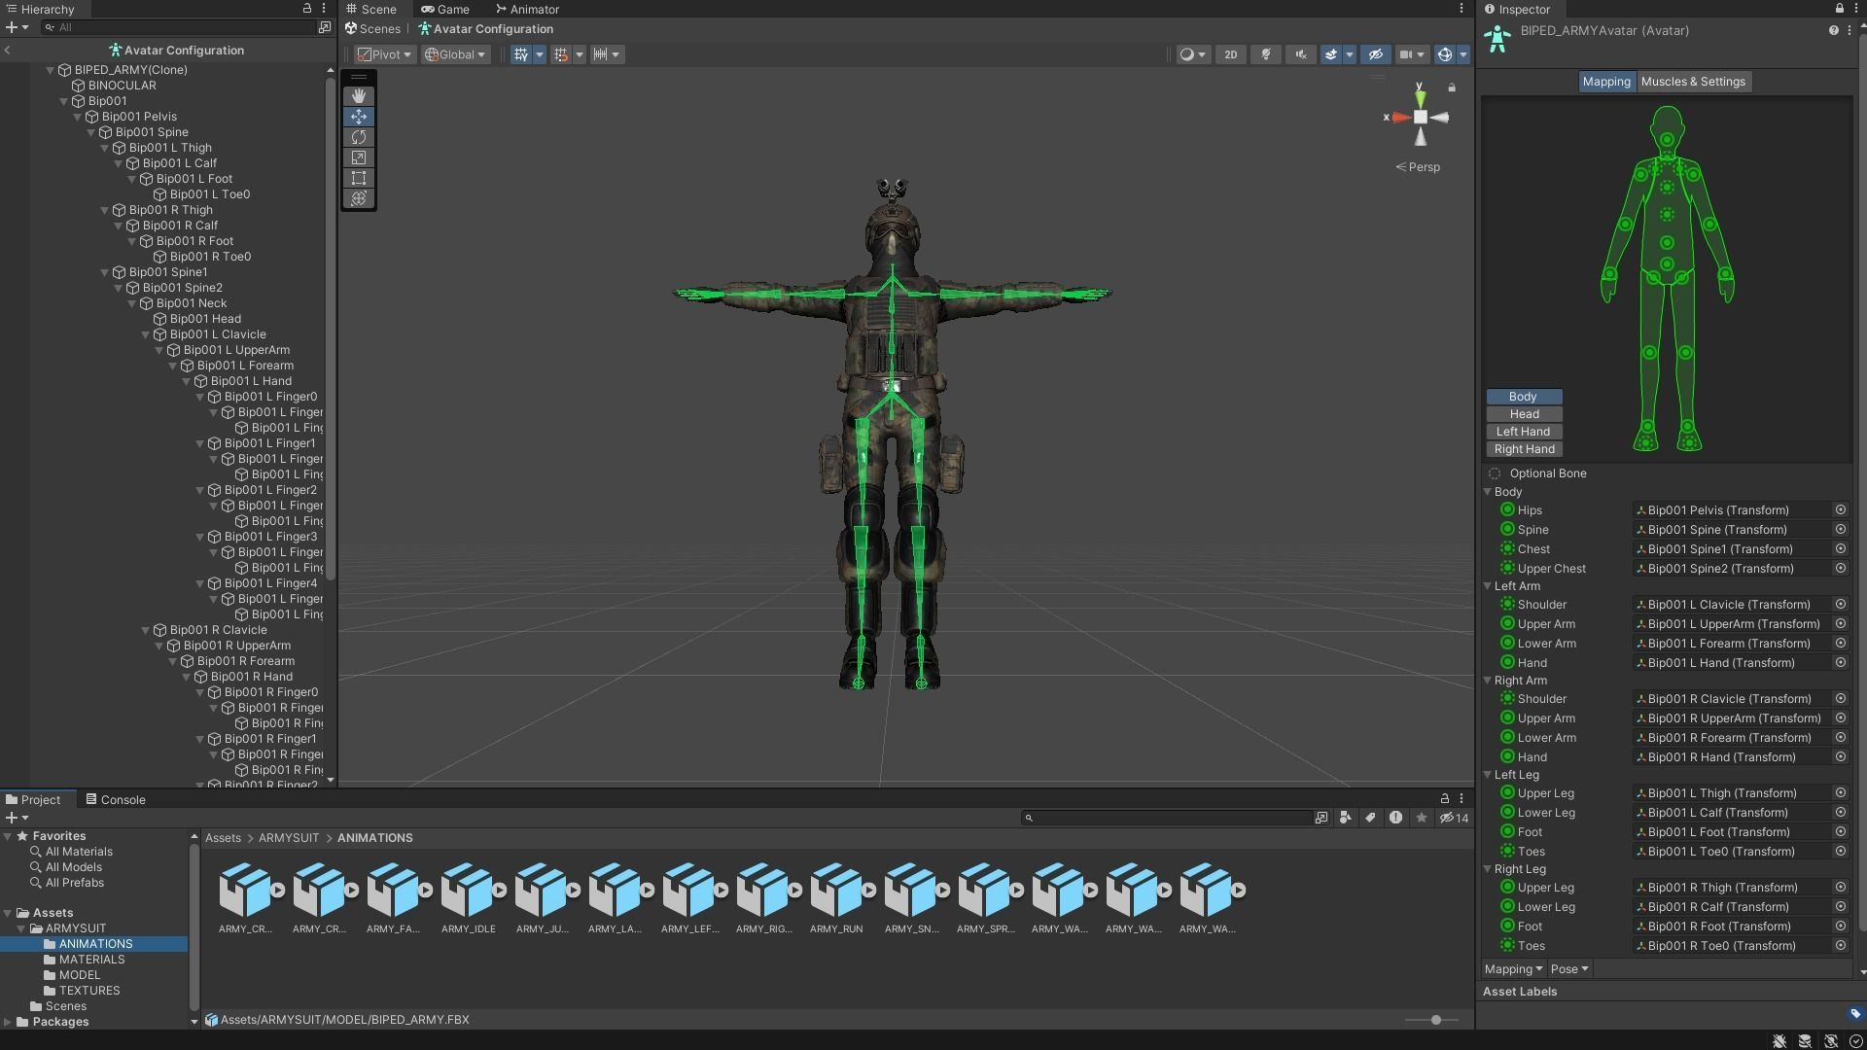Collapse Bip001 L Clavicle in hierarchy
This screenshot has width=1867, height=1050.
click(x=146, y=334)
